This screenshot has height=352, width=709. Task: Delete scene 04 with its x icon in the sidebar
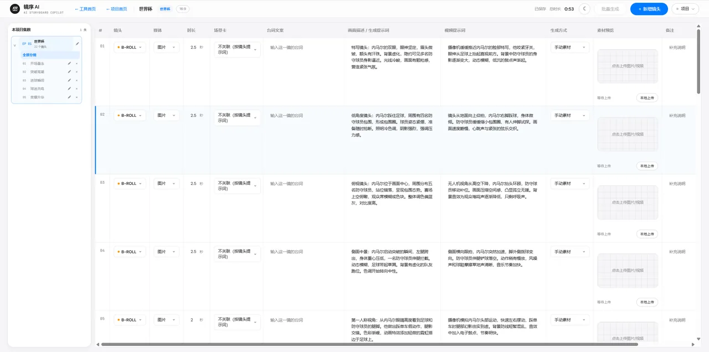click(76, 89)
